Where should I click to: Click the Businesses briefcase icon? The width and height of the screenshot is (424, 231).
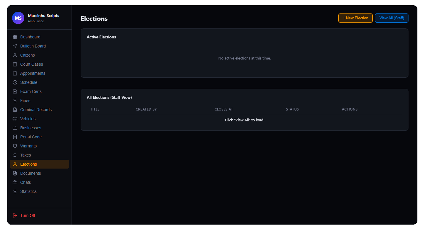click(15, 128)
